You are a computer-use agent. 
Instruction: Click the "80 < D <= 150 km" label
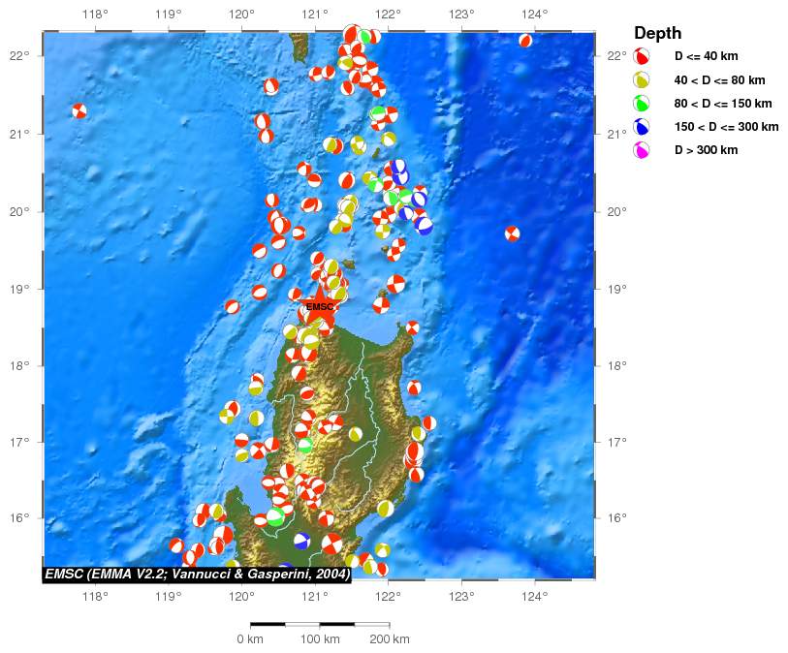723,104
